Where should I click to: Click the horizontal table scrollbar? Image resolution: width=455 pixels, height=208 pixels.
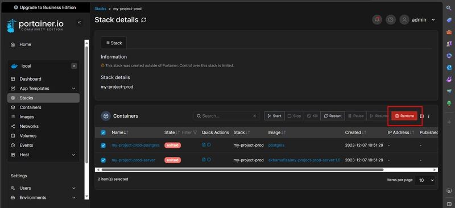(x=242, y=170)
